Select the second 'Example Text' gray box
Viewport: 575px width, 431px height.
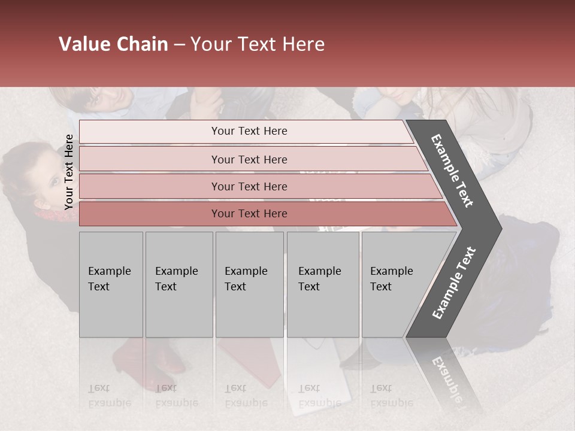click(178, 284)
